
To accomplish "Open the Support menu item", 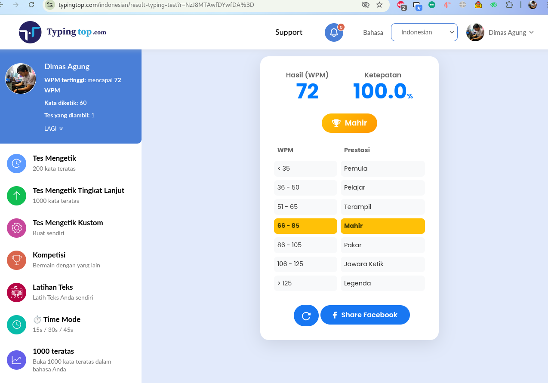I will (x=289, y=32).
